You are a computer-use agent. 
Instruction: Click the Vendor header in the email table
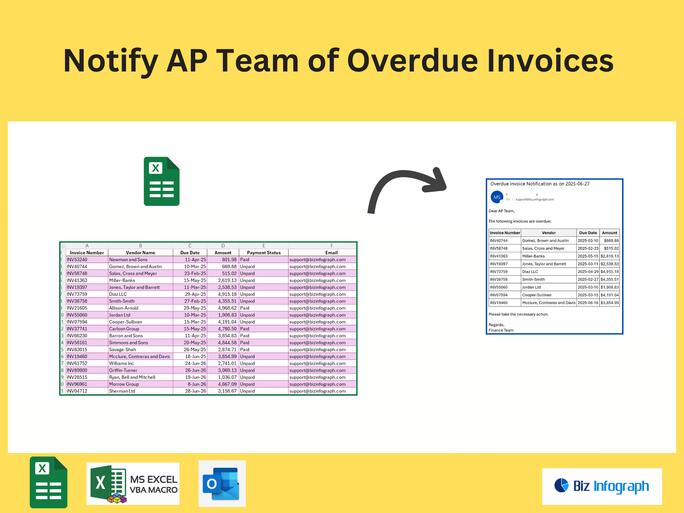pos(549,233)
